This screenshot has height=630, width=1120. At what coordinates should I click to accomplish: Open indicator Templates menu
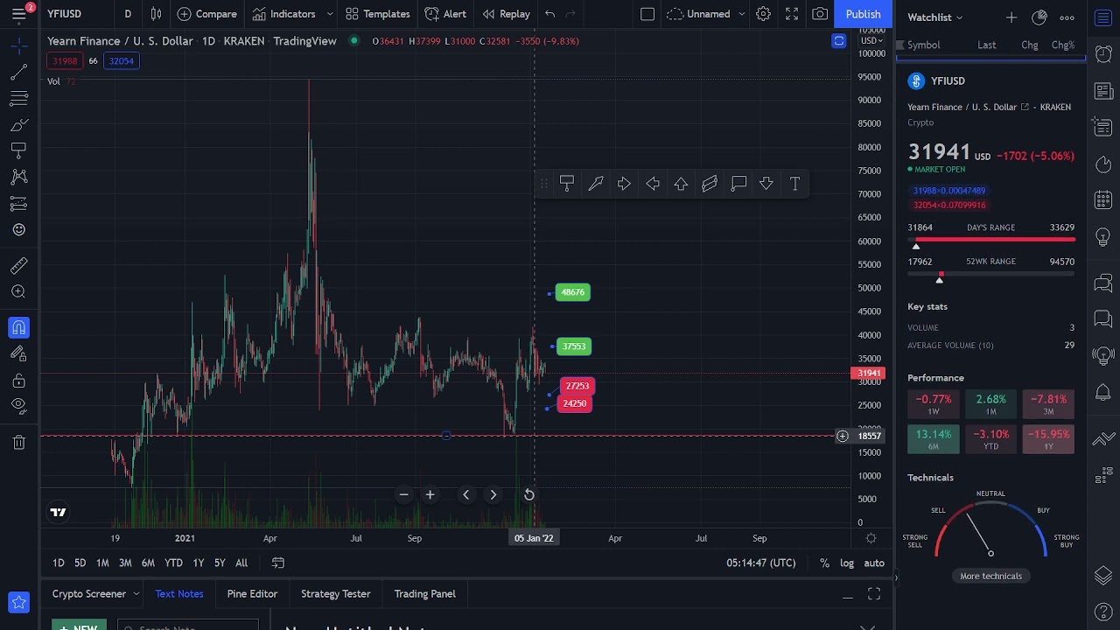coord(377,14)
